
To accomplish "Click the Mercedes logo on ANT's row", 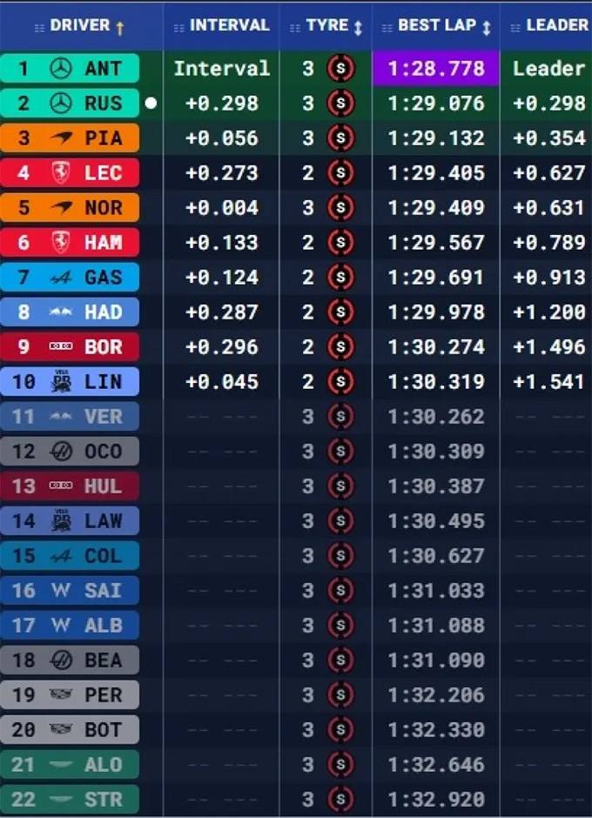I will (61, 69).
